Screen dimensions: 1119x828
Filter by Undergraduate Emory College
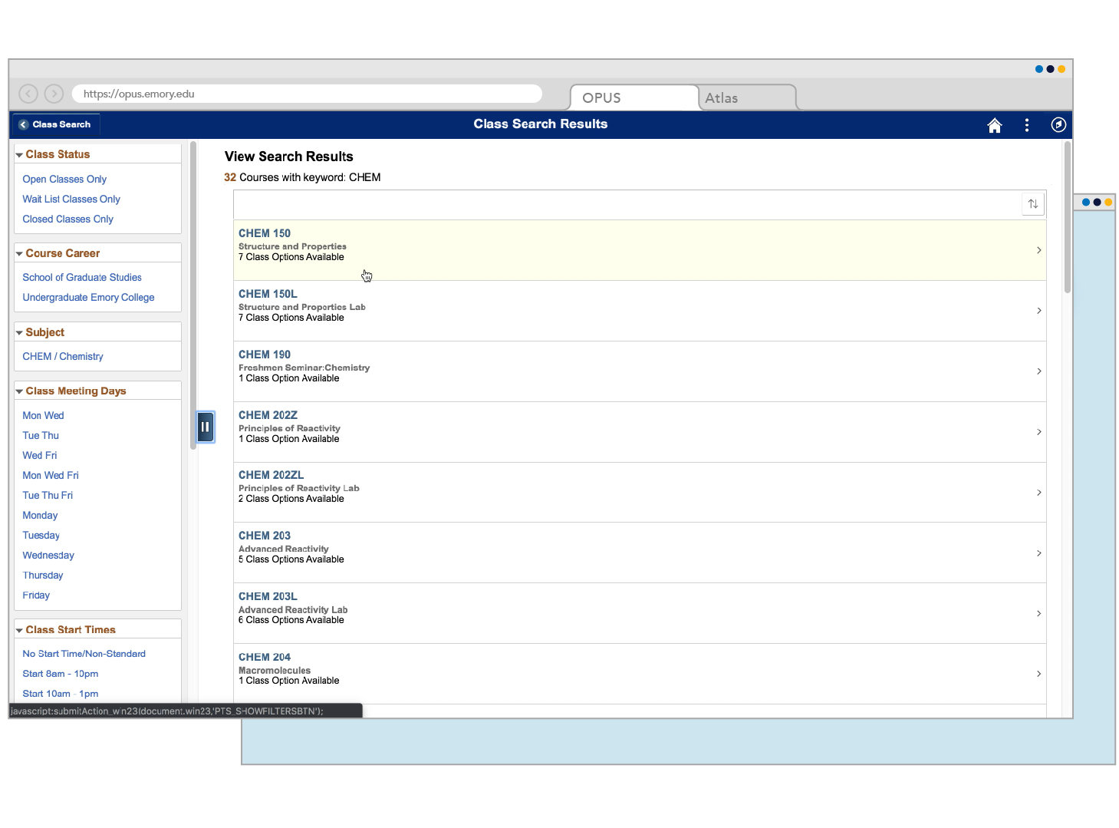(88, 297)
